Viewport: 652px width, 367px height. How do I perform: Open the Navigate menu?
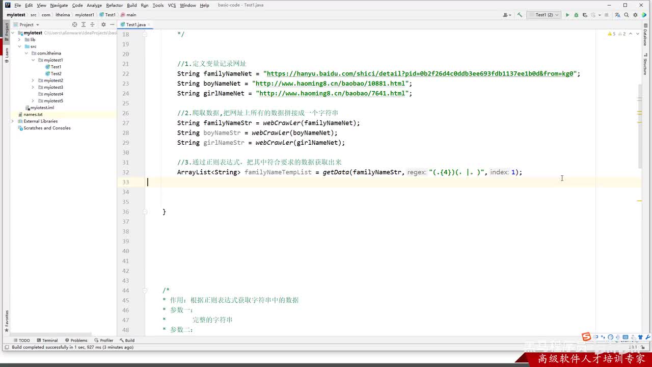59,5
